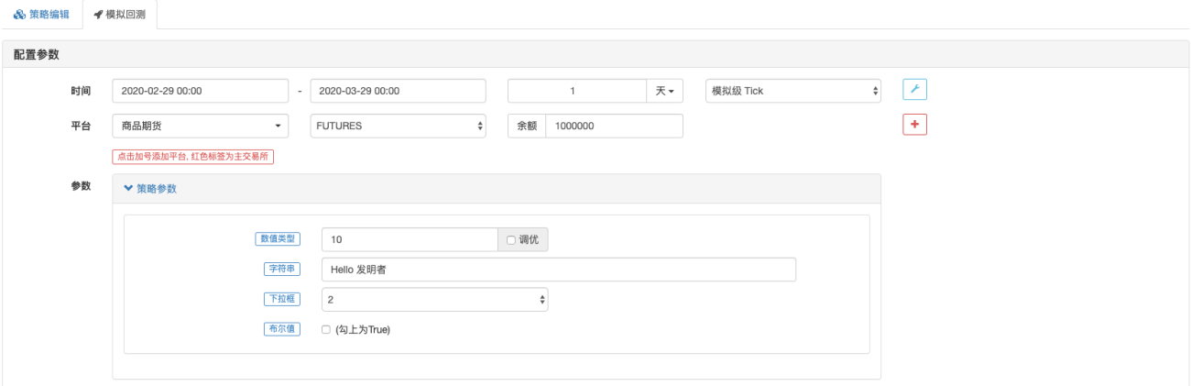Enable the 调优 checkbox
This screenshot has width=1191, height=386.
(x=511, y=240)
